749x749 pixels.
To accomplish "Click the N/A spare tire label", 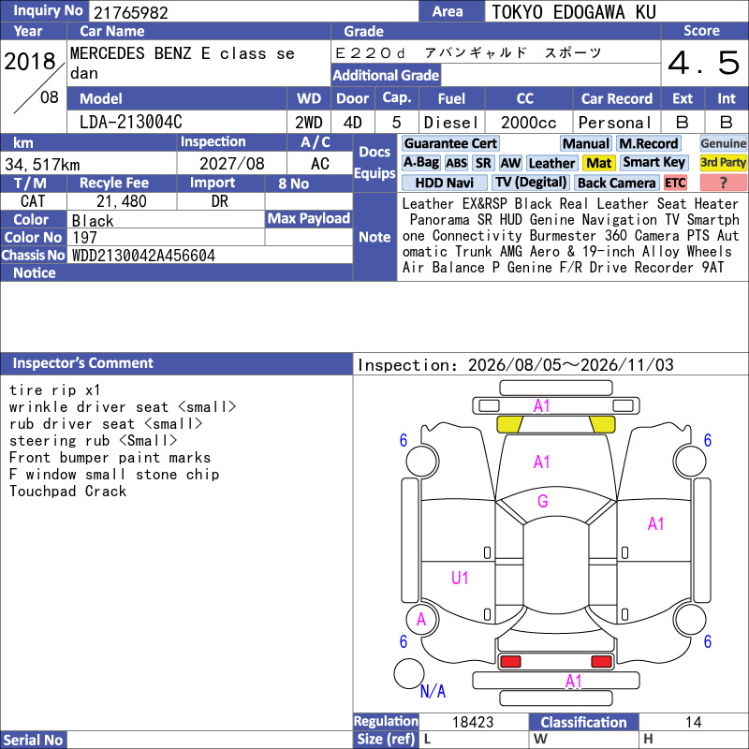I will click(x=433, y=691).
